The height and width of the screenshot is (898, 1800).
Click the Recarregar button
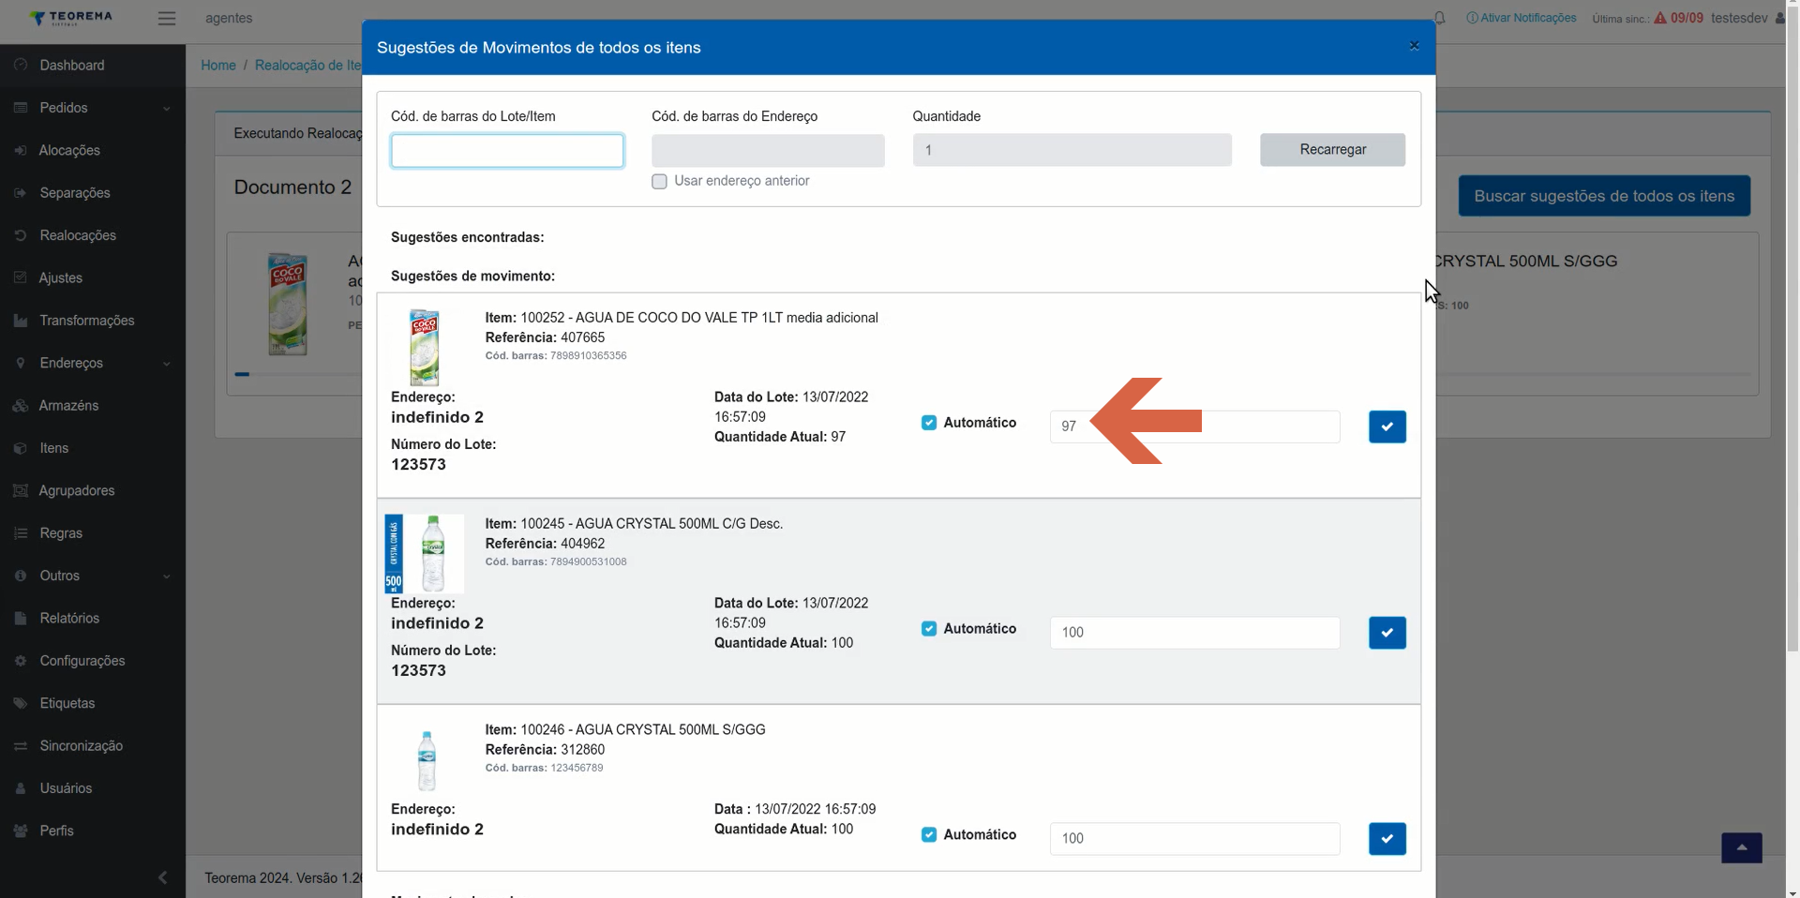(1332, 150)
